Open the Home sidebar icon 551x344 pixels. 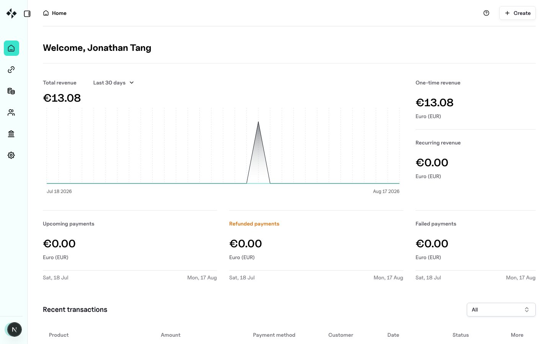[11, 48]
